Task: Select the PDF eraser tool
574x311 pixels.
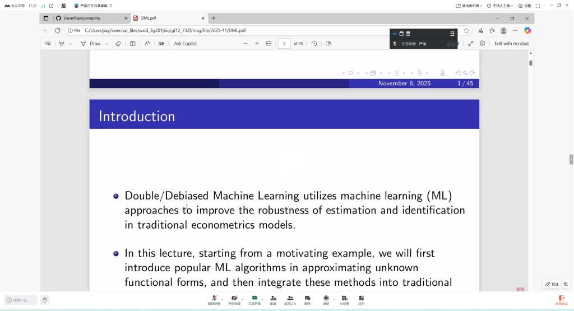Action: click(x=118, y=43)
